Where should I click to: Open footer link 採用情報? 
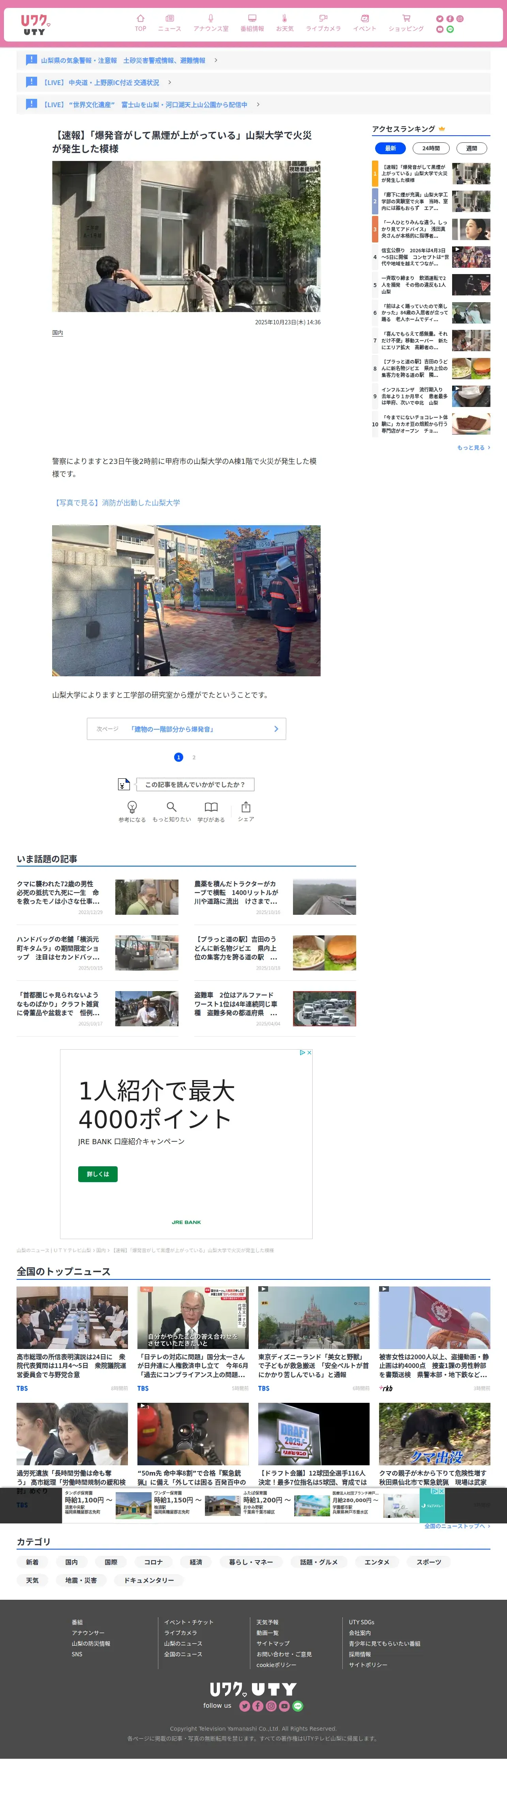(360, 1654)
